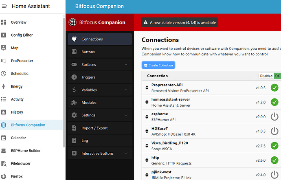This screenshot has height=180, width=281.
Task: Toggle the OK status filter
Action: [x=277, y=76]
